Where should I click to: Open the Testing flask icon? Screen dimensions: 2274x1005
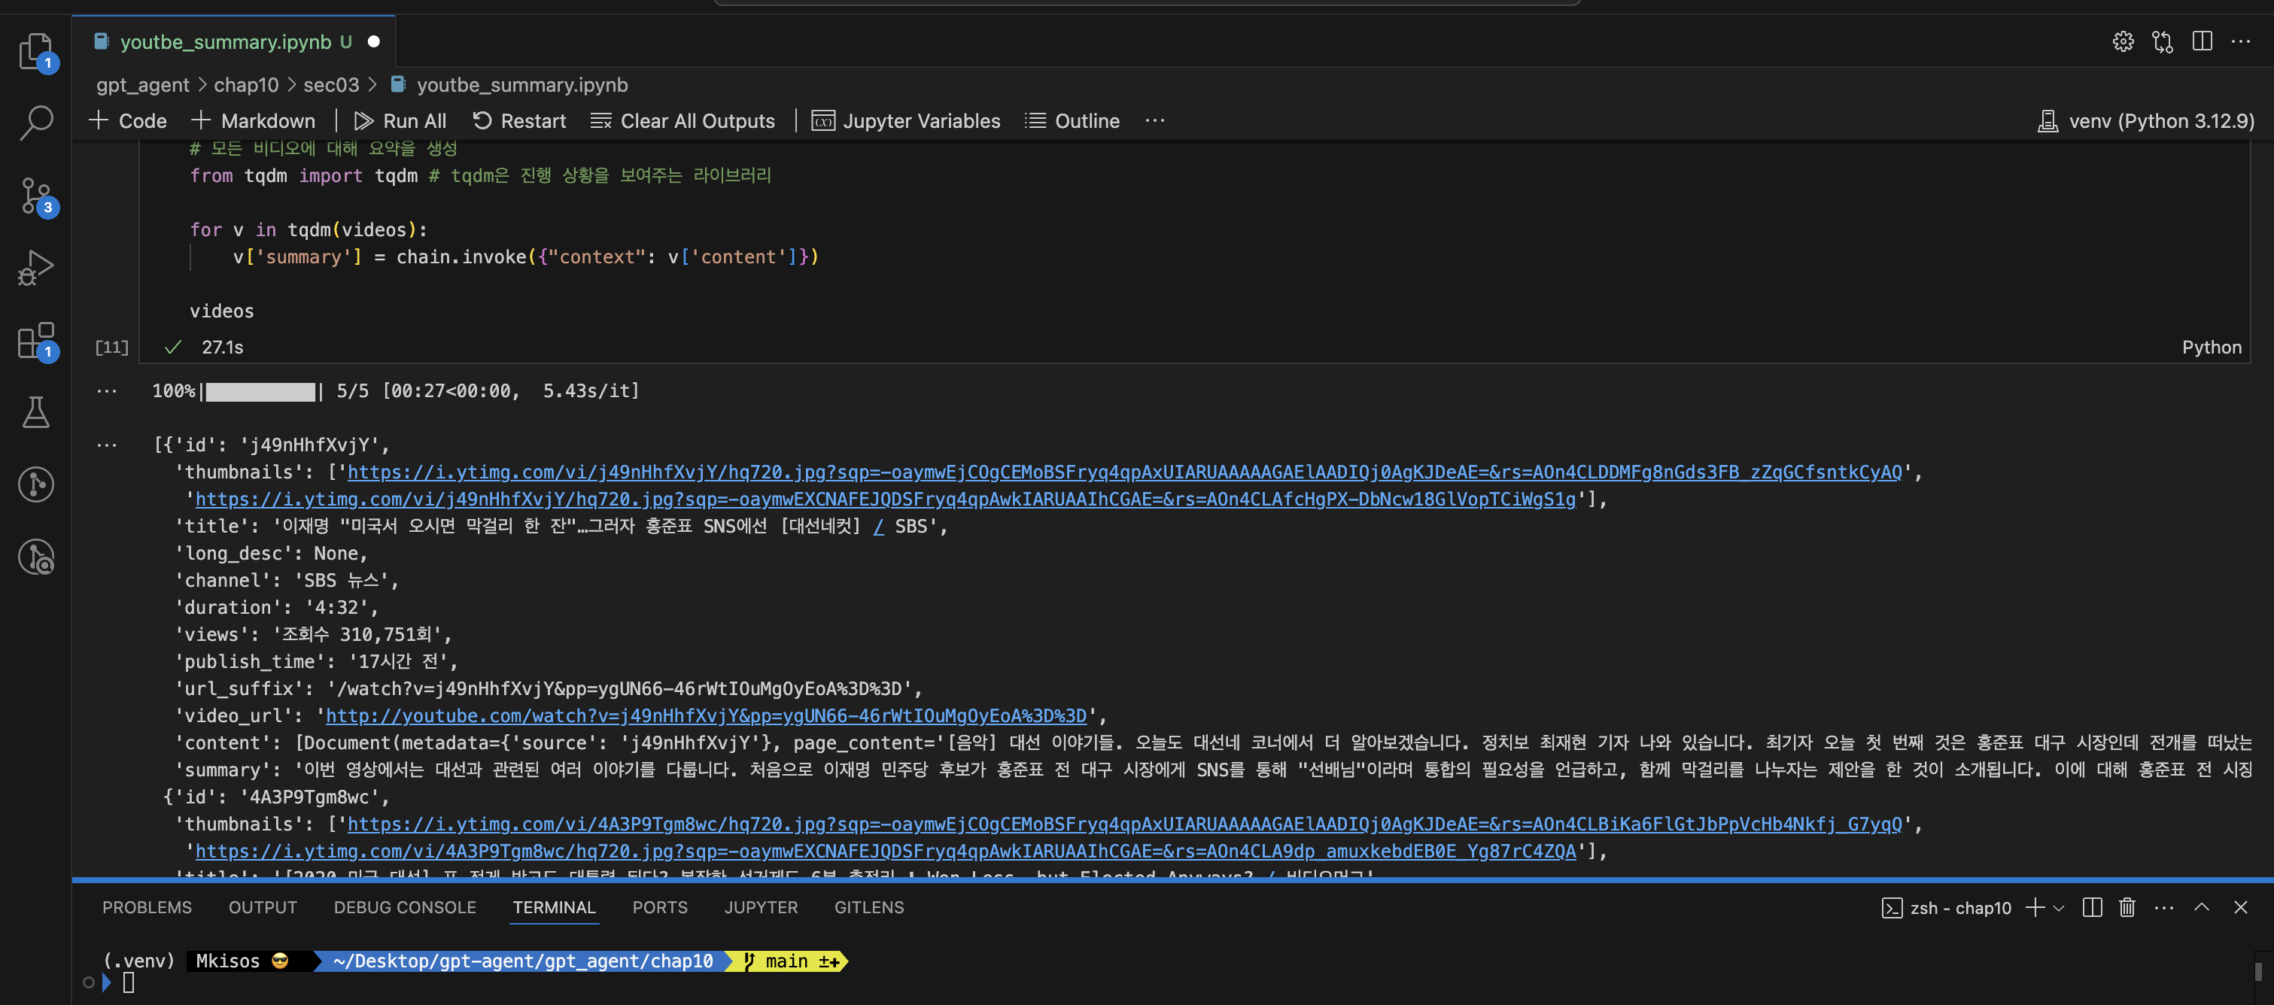35,412
